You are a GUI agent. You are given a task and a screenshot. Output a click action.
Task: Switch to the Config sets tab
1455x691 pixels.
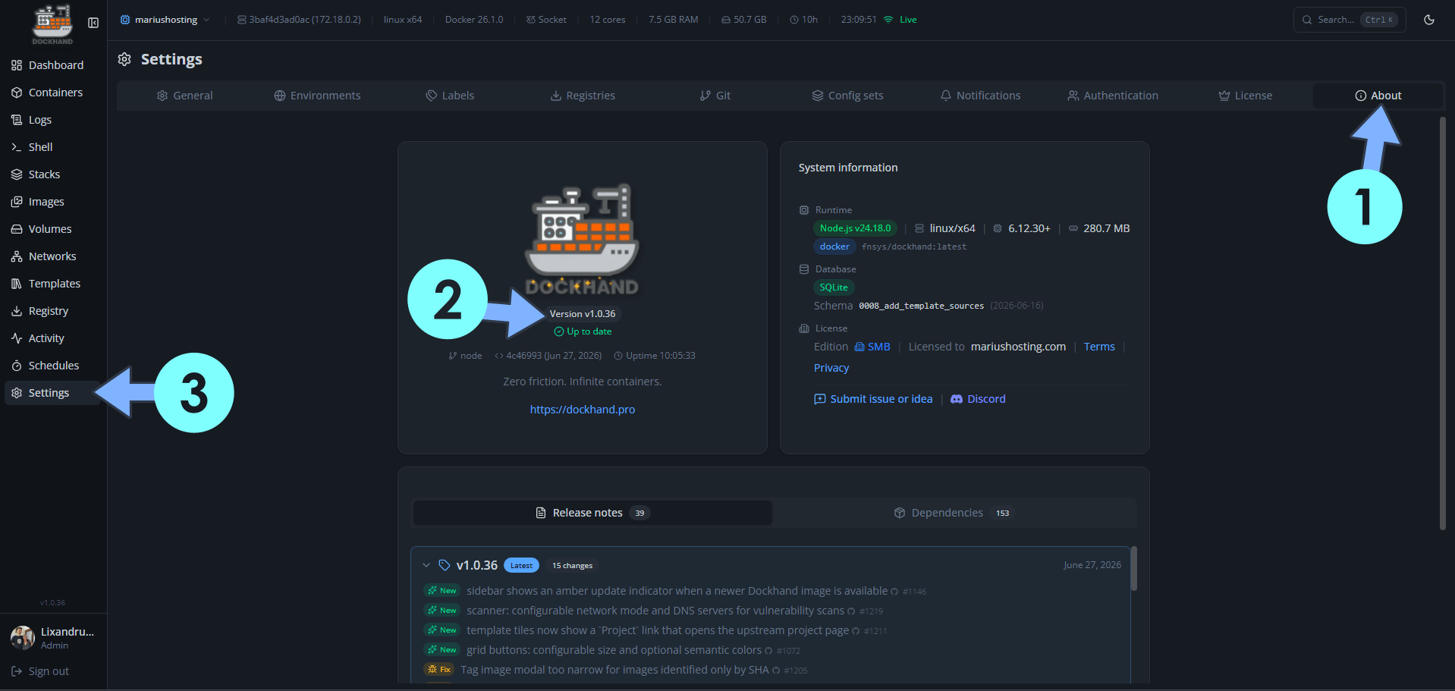tap(847, 96)
